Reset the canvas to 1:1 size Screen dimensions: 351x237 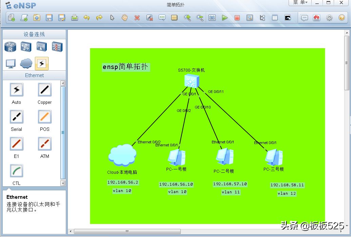(212, 18)
